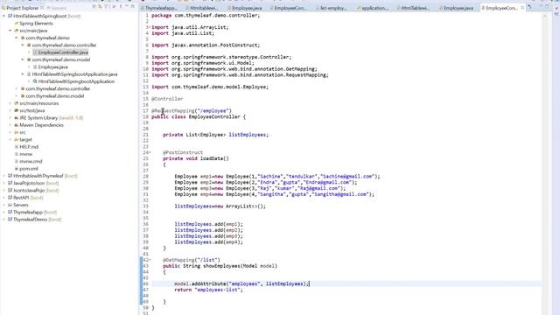Image resolution: width=560 pixels, height=315 pixels.
Task: Click the HtmlTablewithSpringboot project icon
Action: click(x=10, y=16)
